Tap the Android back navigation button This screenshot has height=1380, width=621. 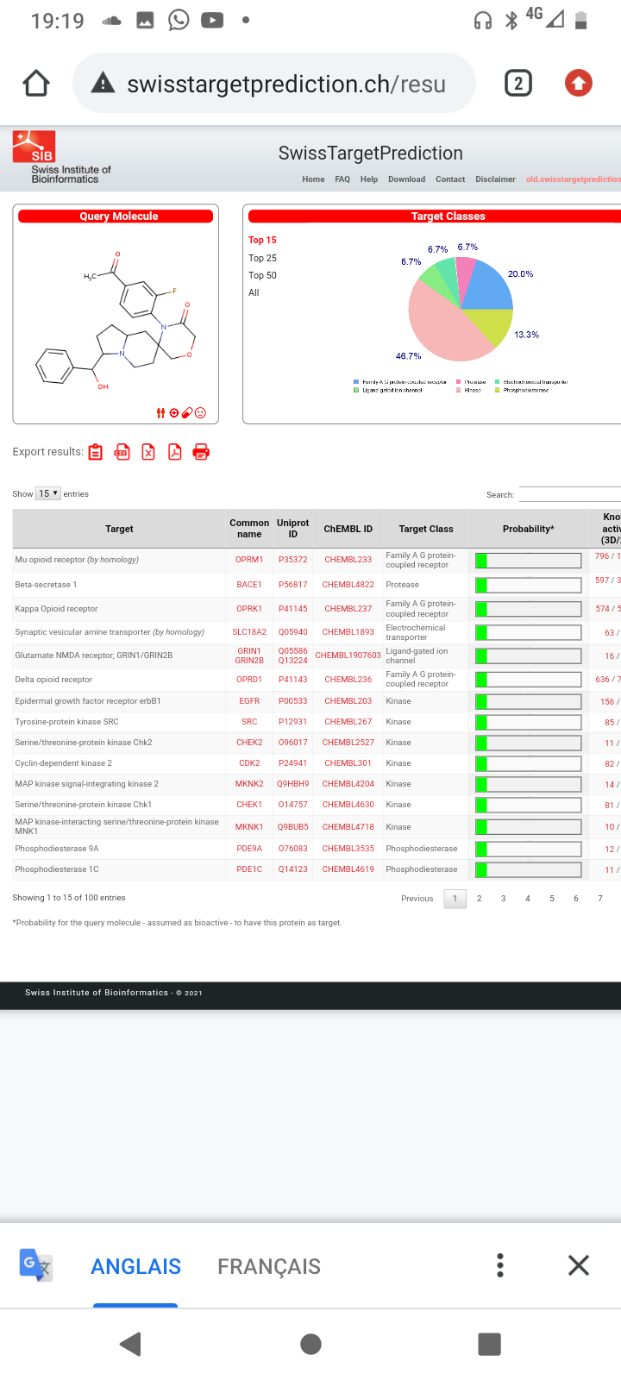click(x=131, y=1344)
